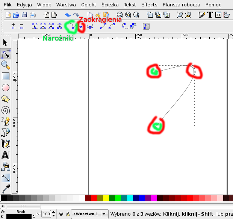Activate the Star and polygon tool

coord(6,99)
